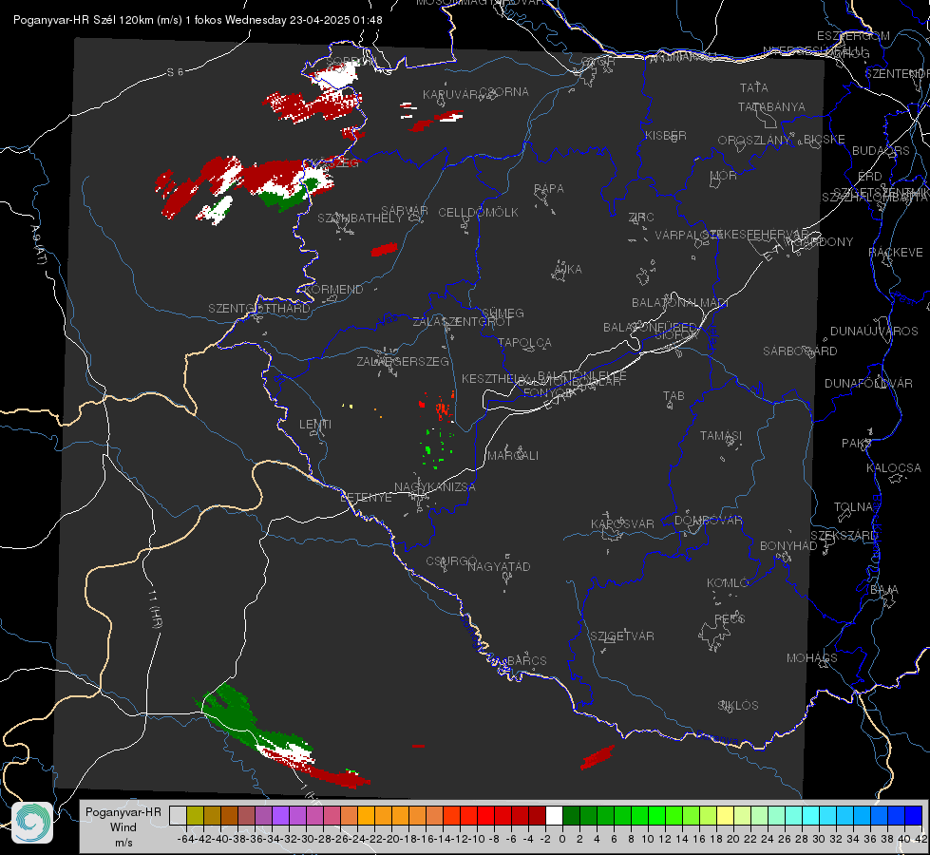Click the TAMASI city label

pyautogui.click(x=721, y=435)
